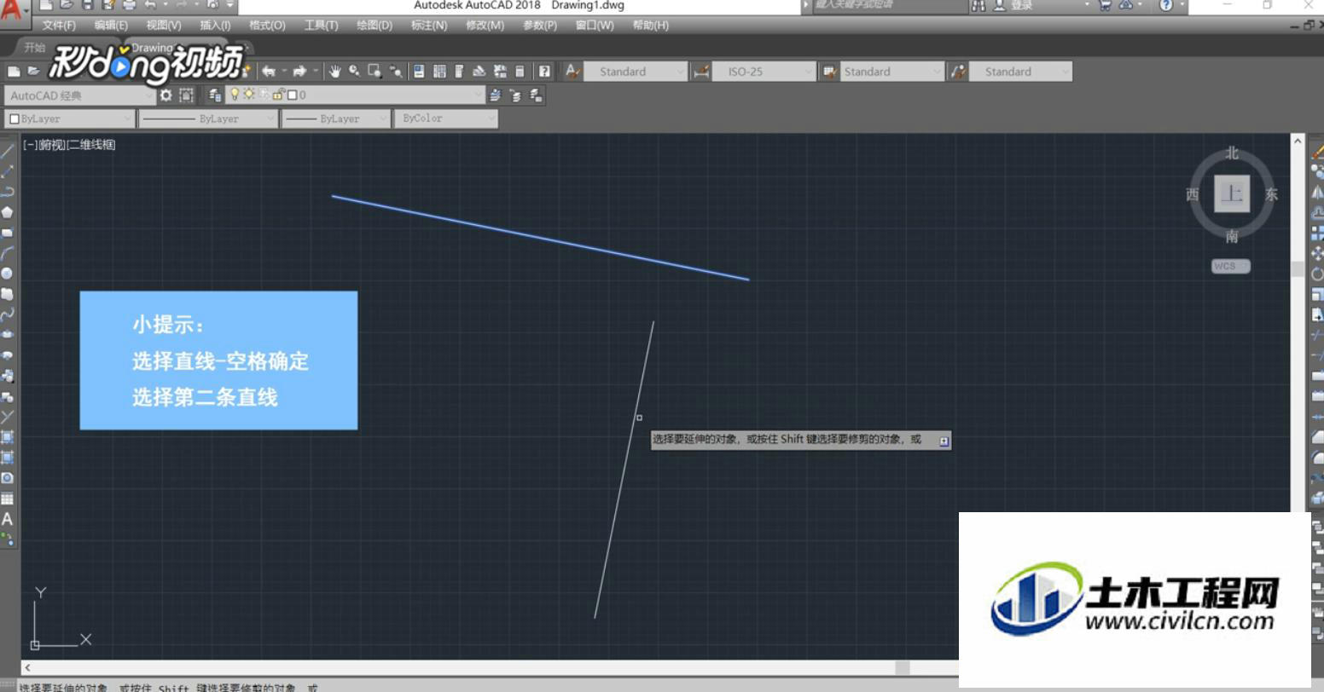The width and height of the screenshot is (1324, 692).
Task: Click the 二维线框 visual style control
Action: point(90,145)
